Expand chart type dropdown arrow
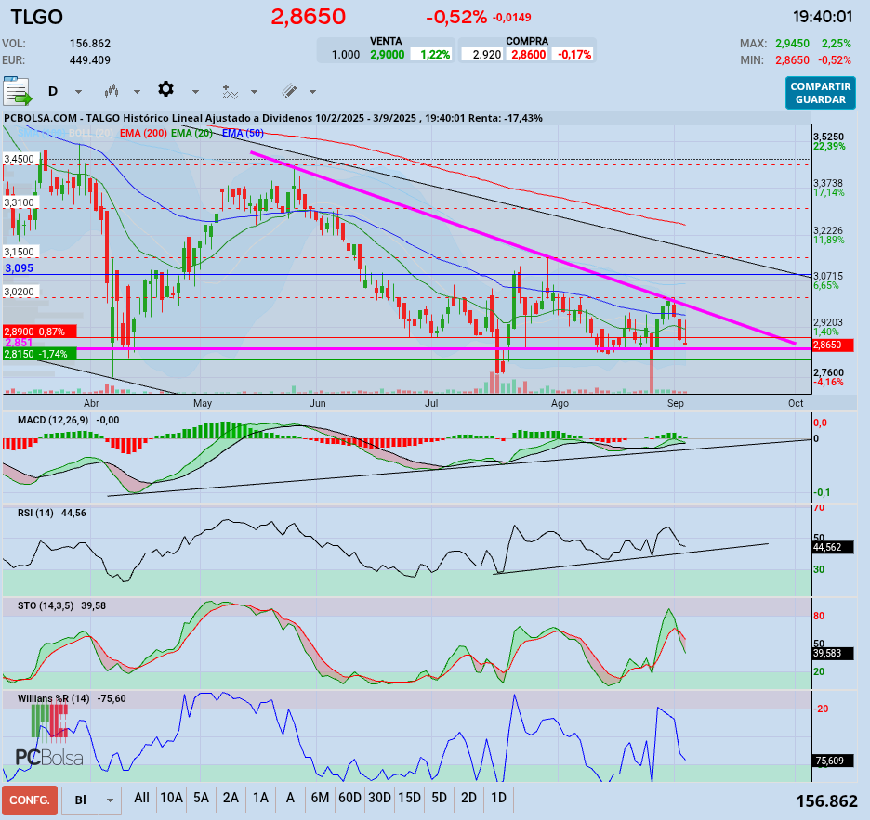This screenshot has width=870, height=820. [x=137, y=92]
